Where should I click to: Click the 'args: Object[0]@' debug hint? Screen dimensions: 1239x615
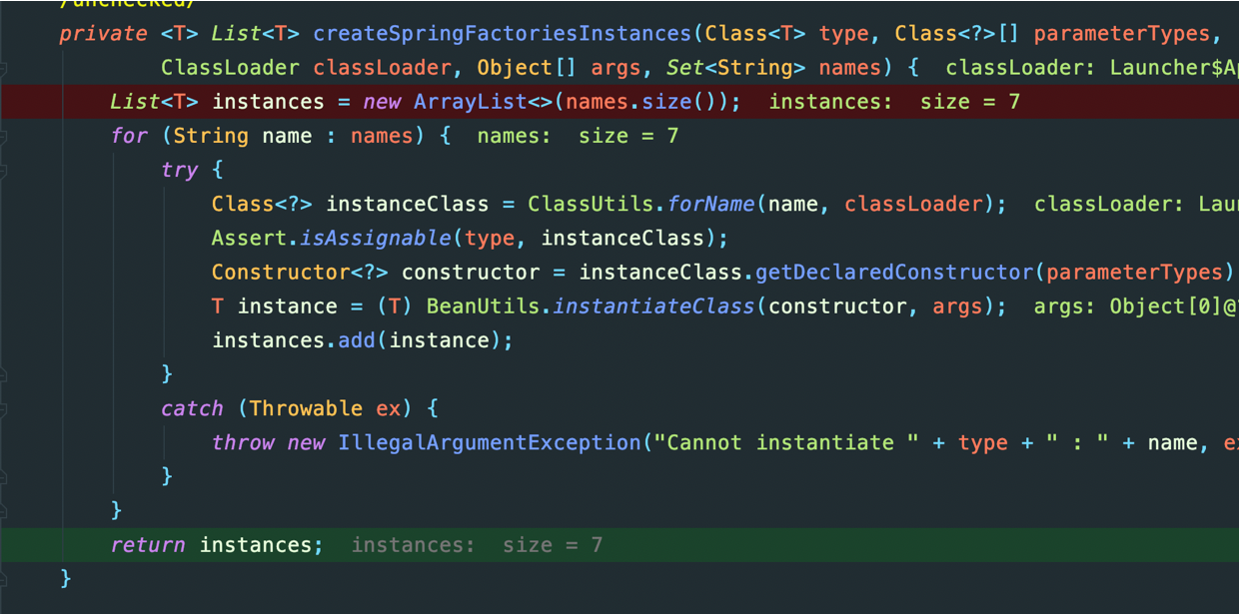click(1136, 306)
